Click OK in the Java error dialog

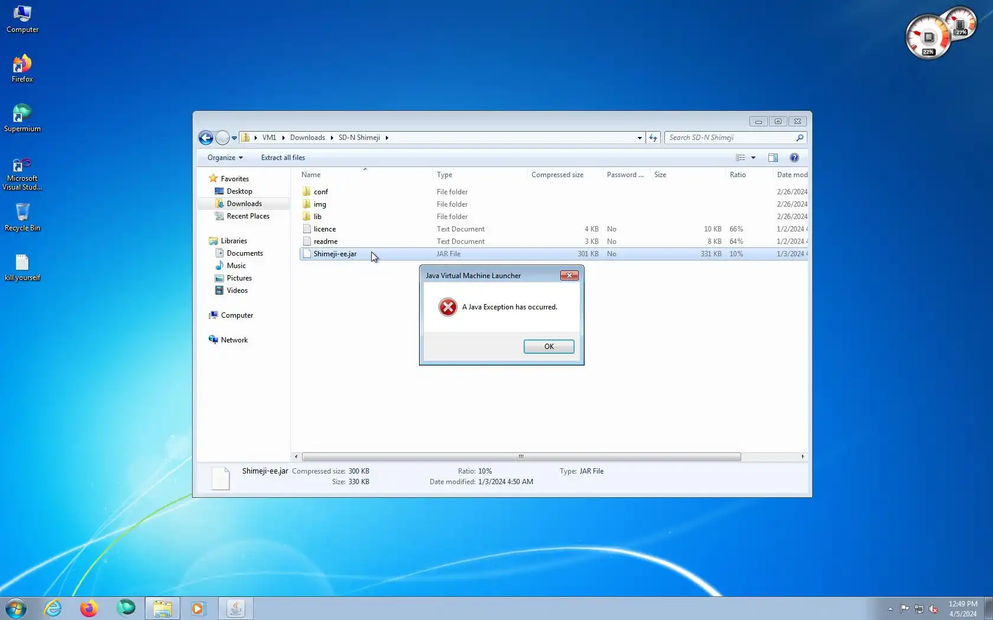click(x=549, y=347)
